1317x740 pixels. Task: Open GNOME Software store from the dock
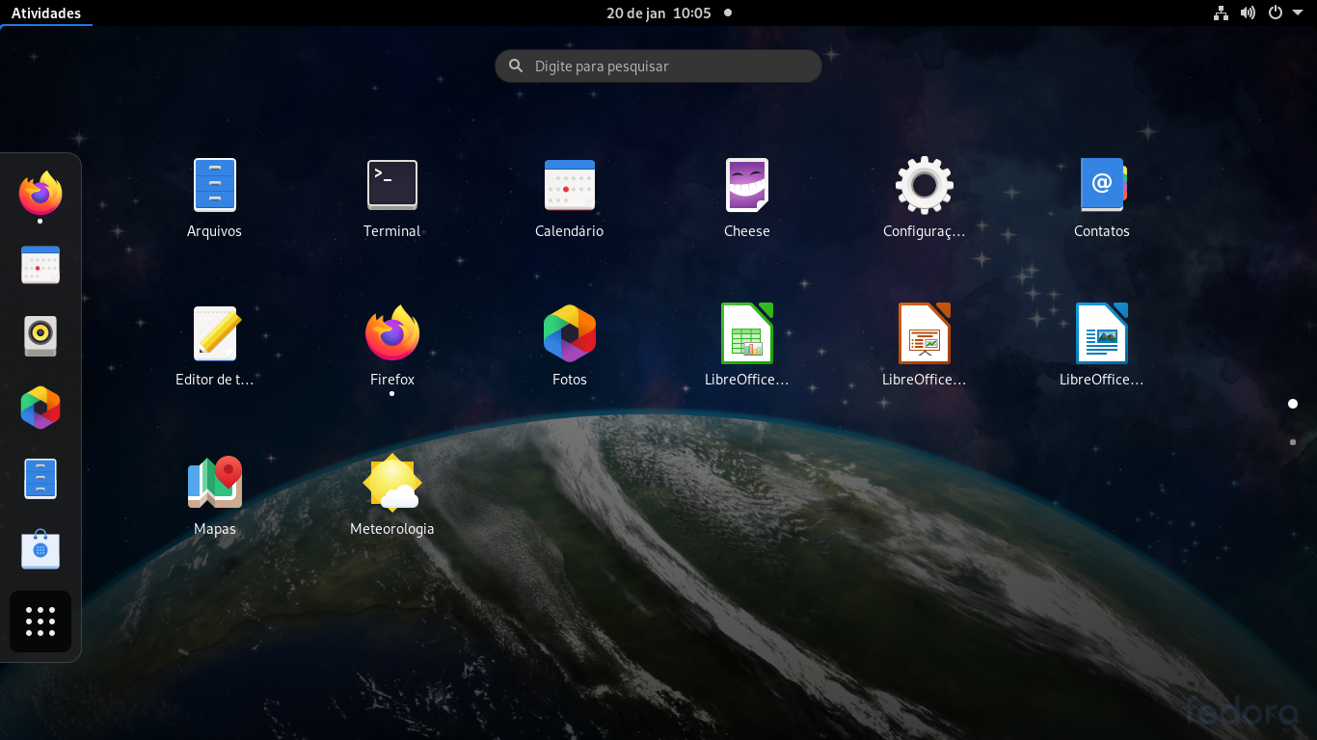click(40, 549)
